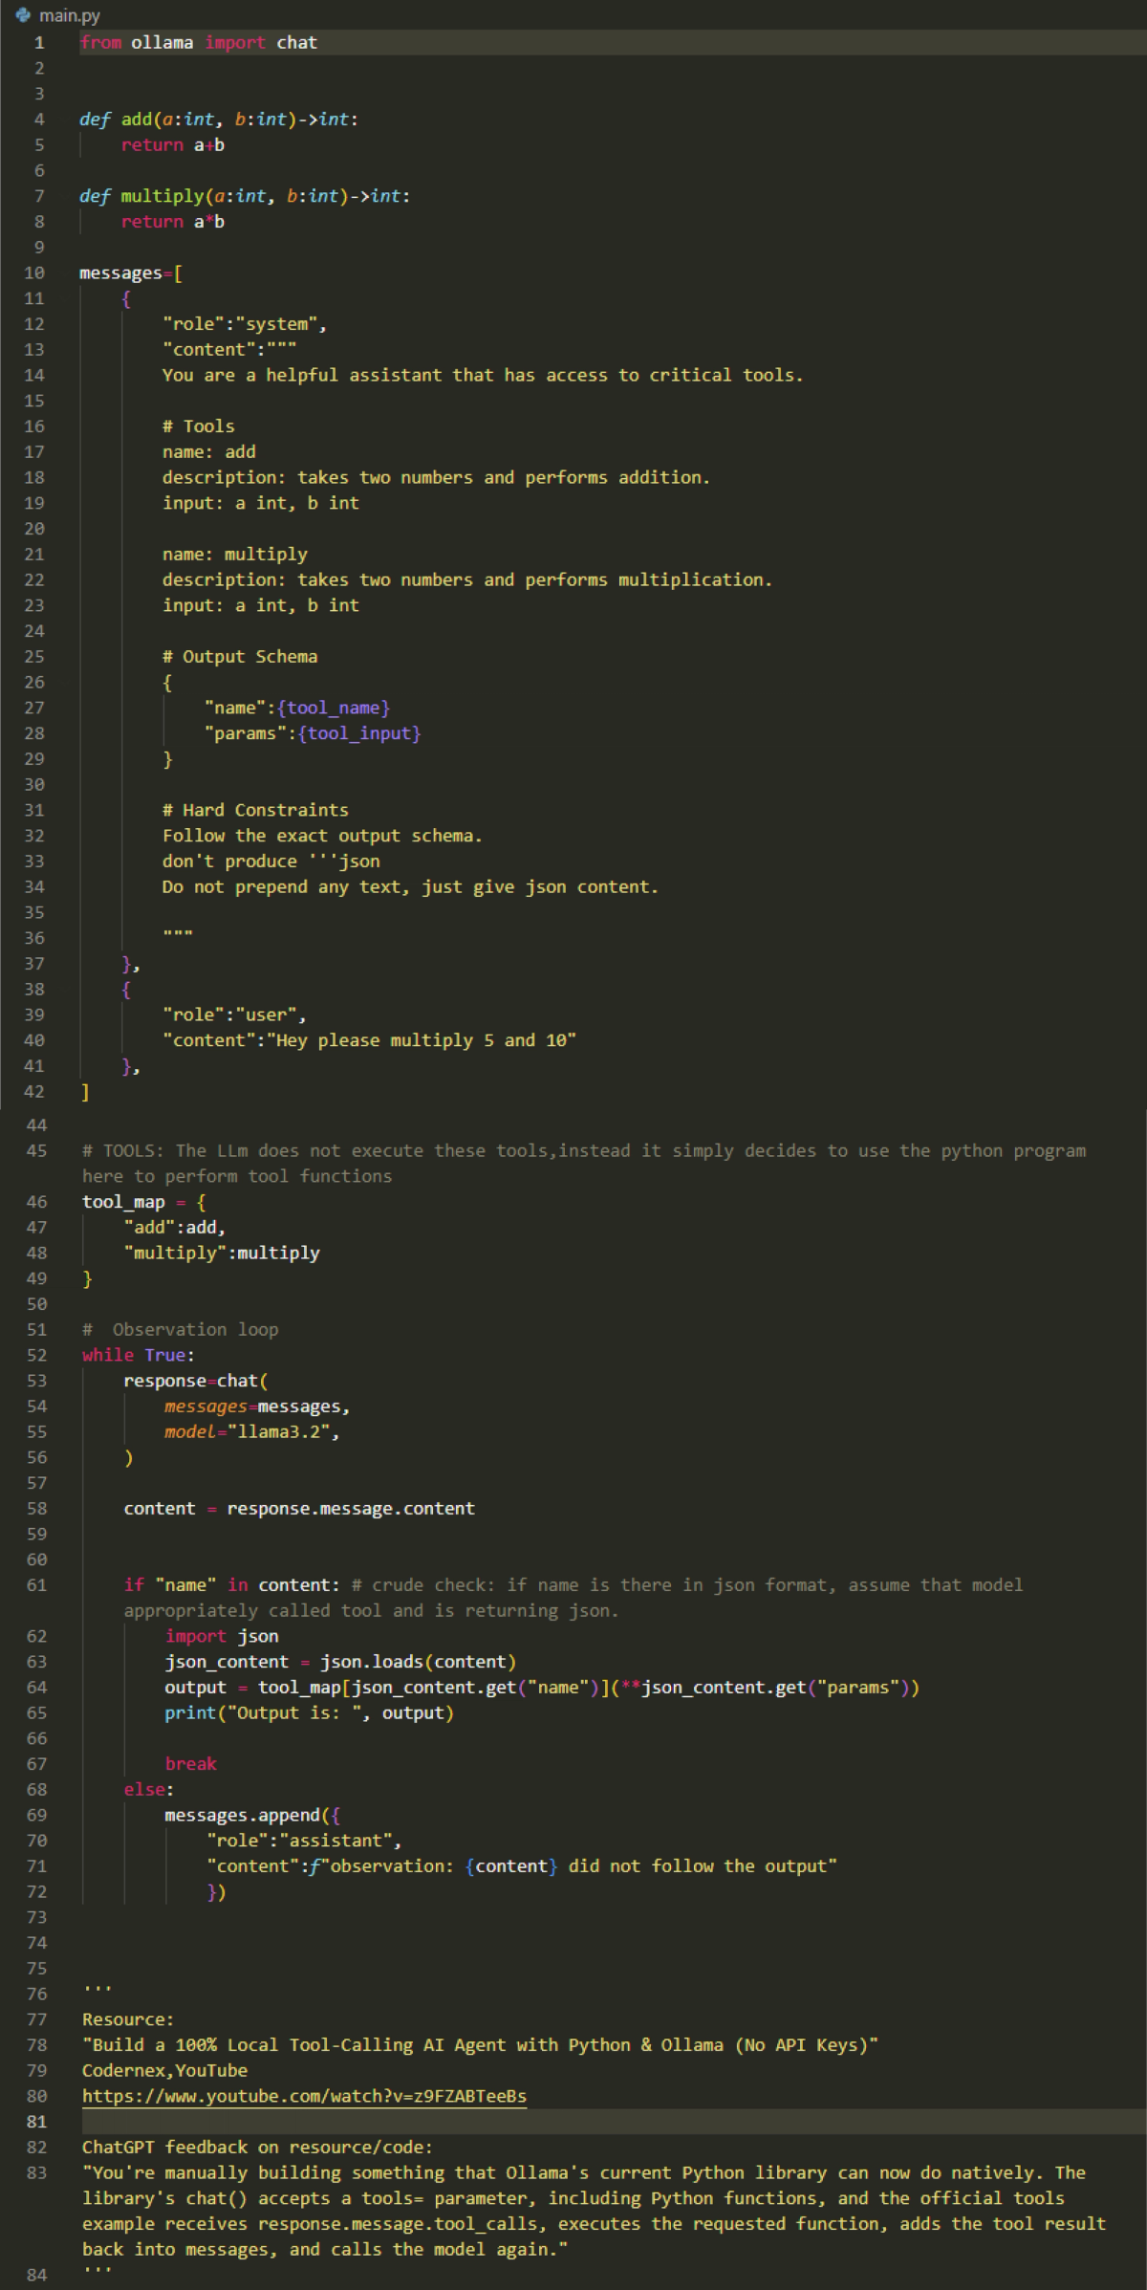Click "add":add, on line 47
1147x2290 pixels.
(175, 1228)
